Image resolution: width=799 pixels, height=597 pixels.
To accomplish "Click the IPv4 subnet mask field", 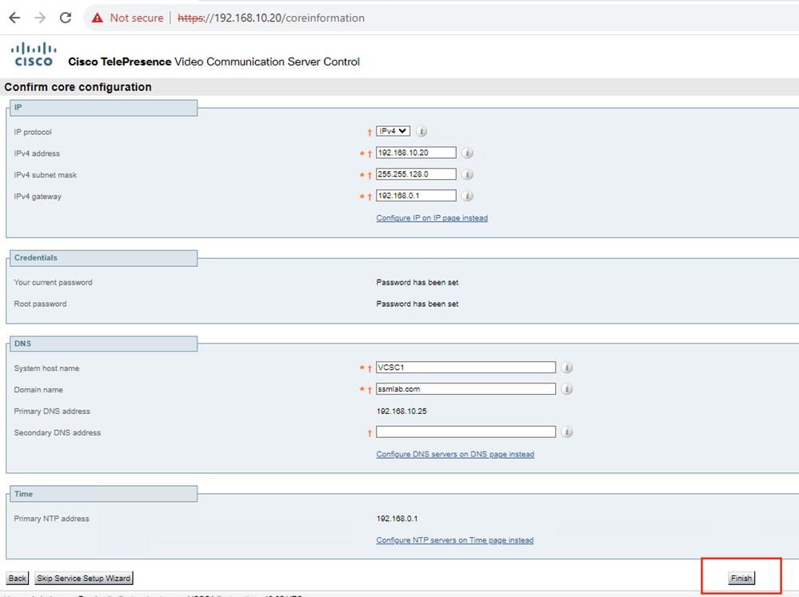I will (x=416, y=173).
